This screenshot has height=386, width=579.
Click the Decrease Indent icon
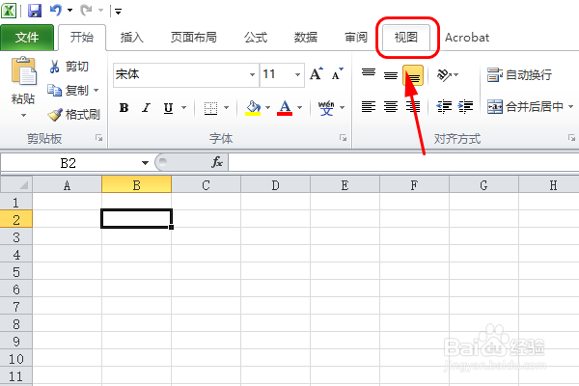(x=444, y=107)
